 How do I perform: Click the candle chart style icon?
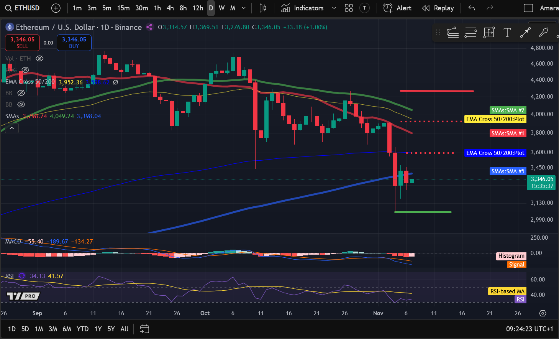[263, 8]
